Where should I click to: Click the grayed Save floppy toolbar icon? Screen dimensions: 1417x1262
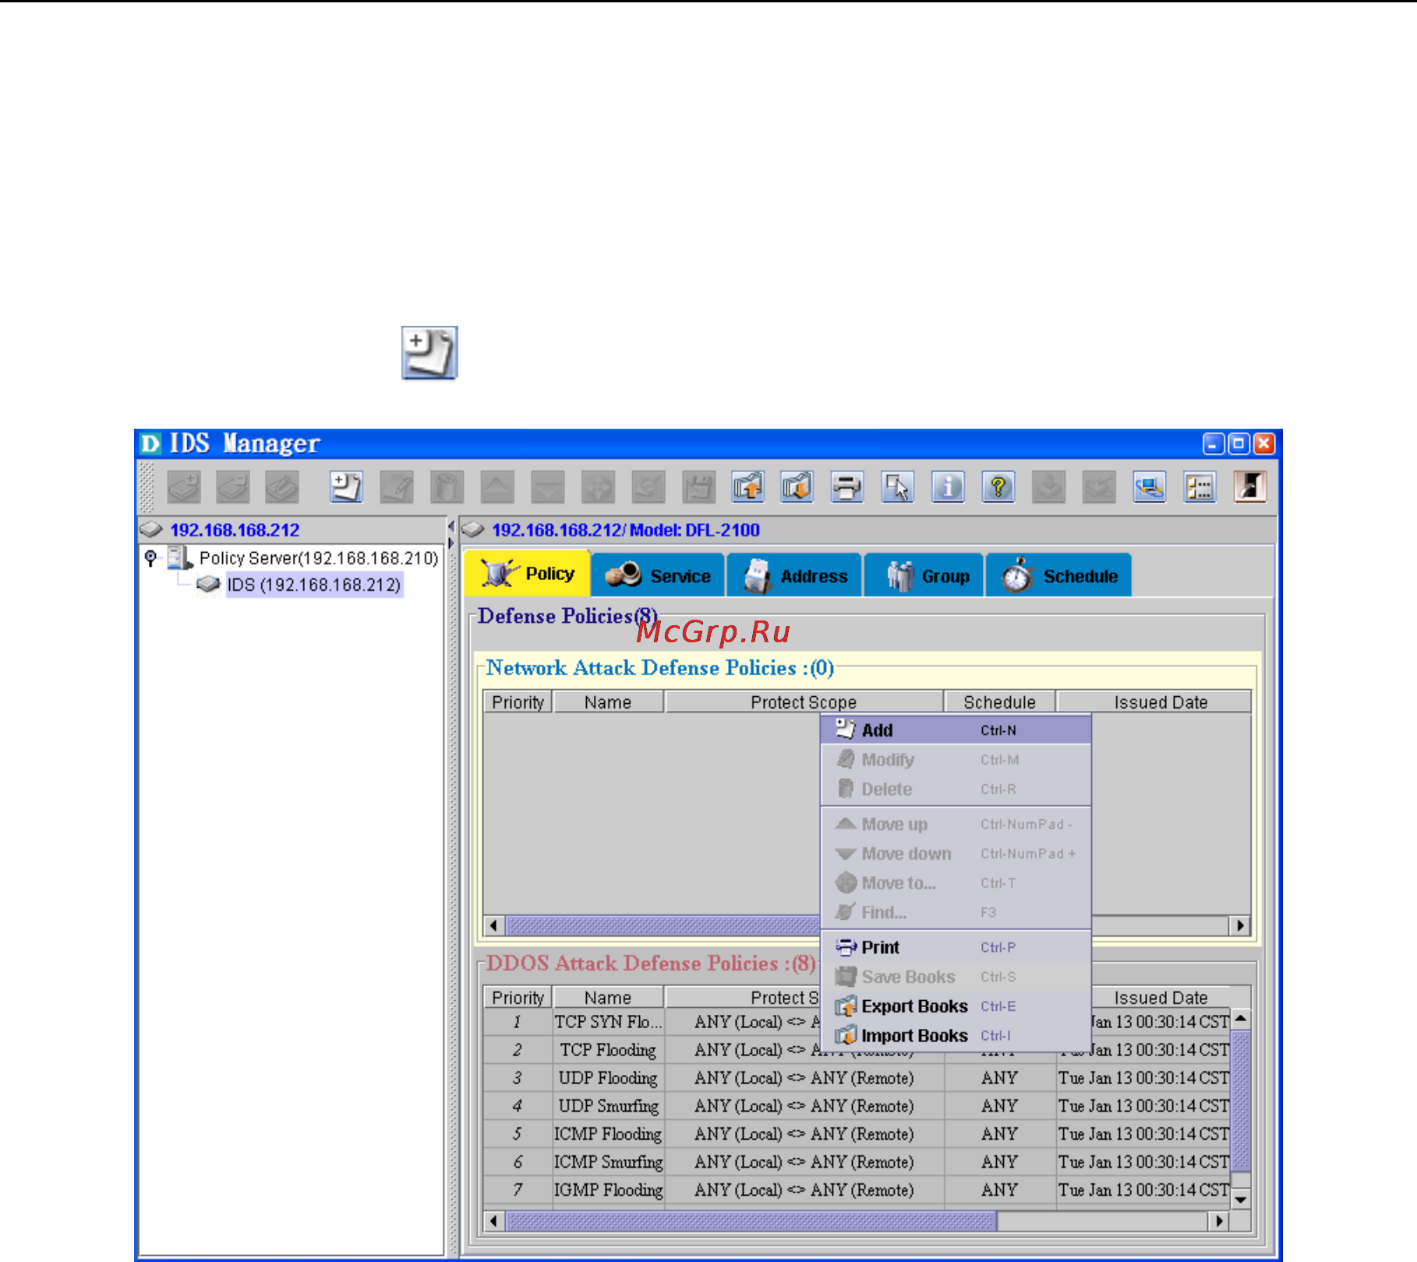tap(698, 488)
